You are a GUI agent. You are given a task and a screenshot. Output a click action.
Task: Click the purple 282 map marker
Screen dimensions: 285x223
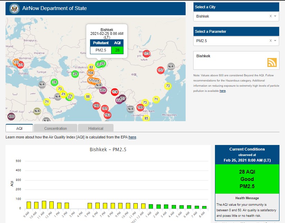[x=103, y=90]
